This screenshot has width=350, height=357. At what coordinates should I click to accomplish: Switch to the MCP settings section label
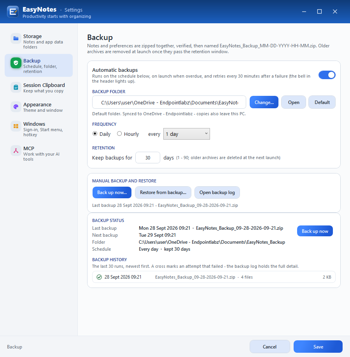pyautogui.click(x=29, y=149)
